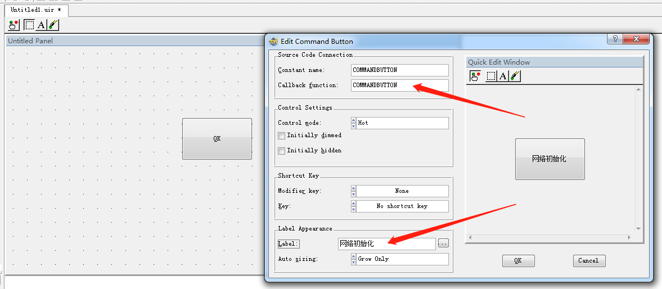Select the coloring paintbrush tool in main toolbar
The image size is (662, 289).
(53, 25)
